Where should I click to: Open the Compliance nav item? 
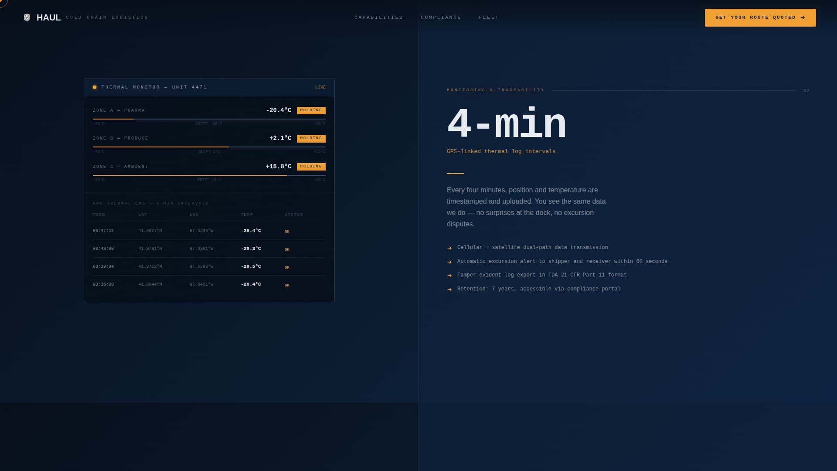pos(441,17)
